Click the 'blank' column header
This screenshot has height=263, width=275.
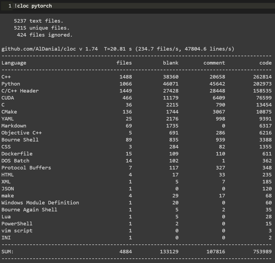tap(171, 63)
